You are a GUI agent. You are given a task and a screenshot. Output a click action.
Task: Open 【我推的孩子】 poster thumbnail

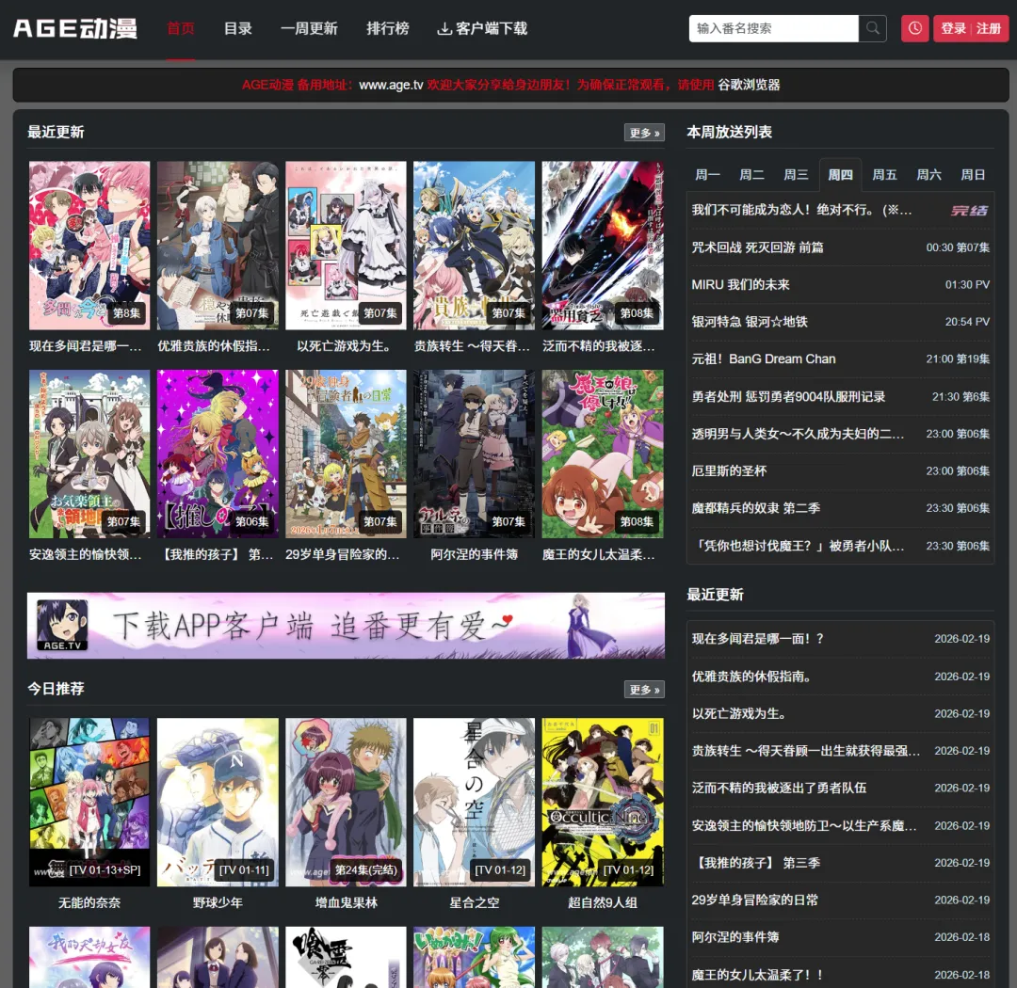(x=218, y=454)
